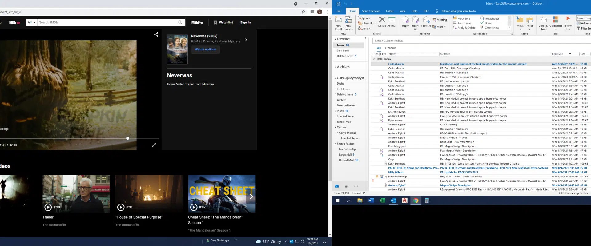591x246 pixels.
Task: Toggle Unread/Read status of message
Action: [x=543, y=22]
